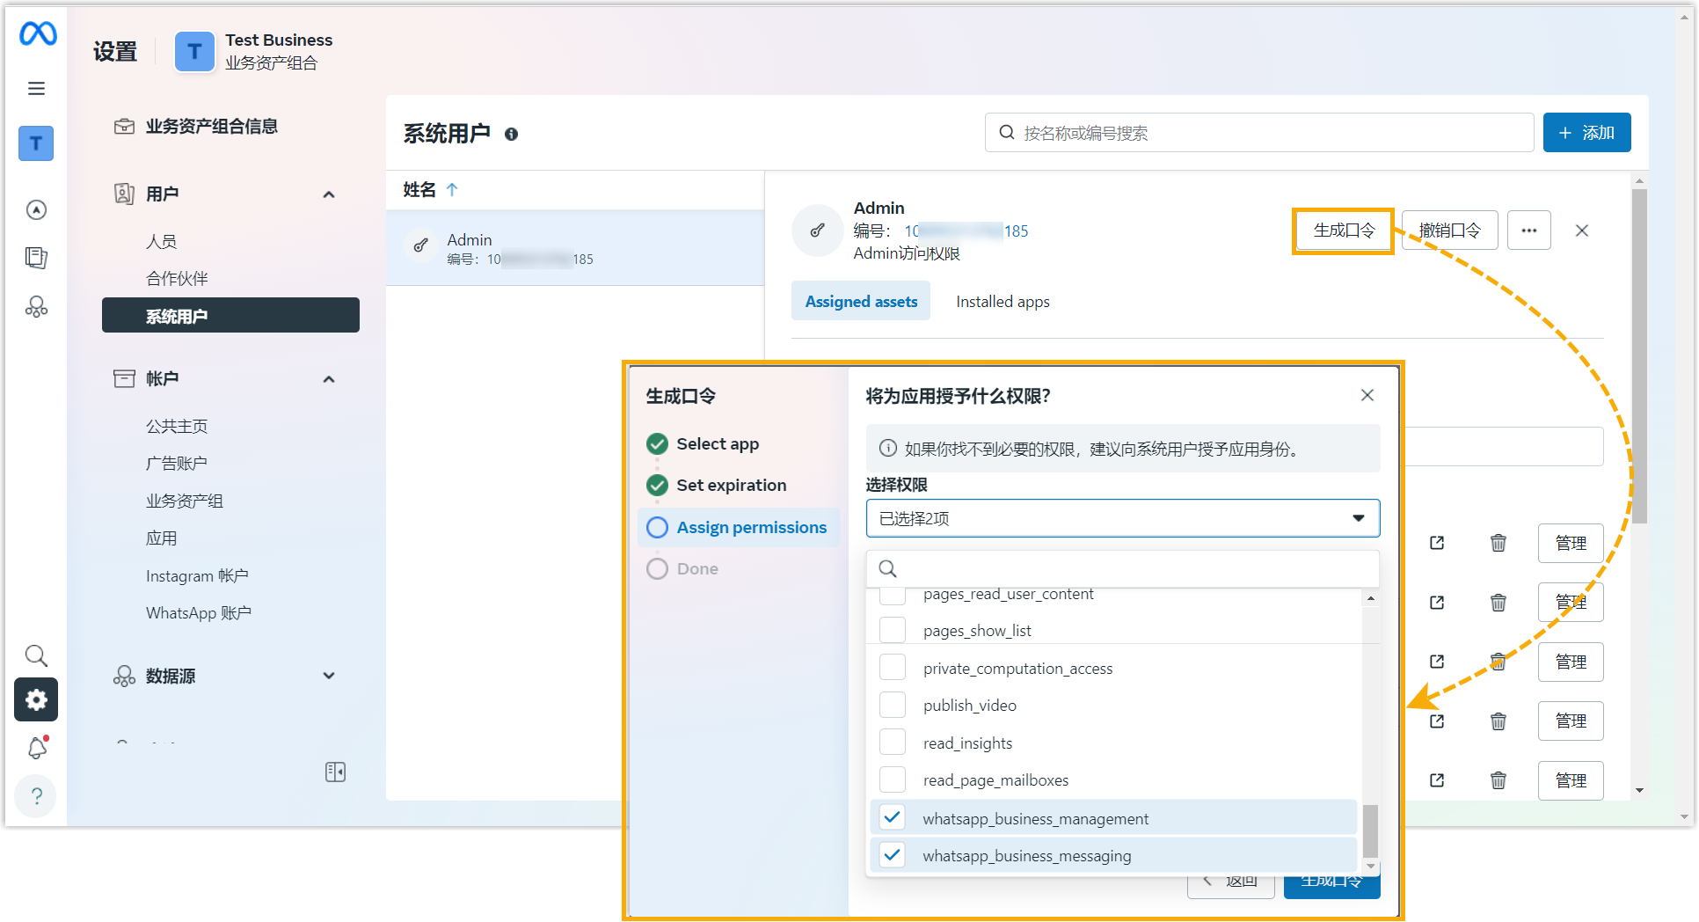Click the 生成口令 button next to Admin
This screenshot has height=922, width=1699.
coord(1343,230)
